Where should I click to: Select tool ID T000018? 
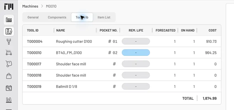point(34,75)
